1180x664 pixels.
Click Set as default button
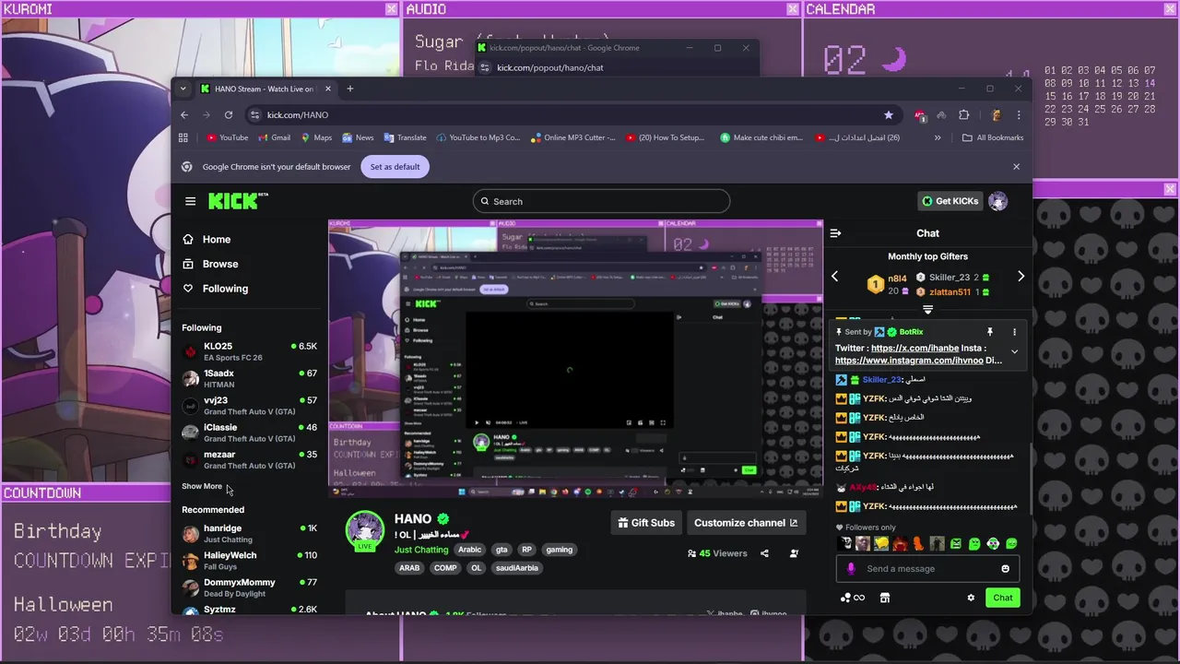point(395,167)
